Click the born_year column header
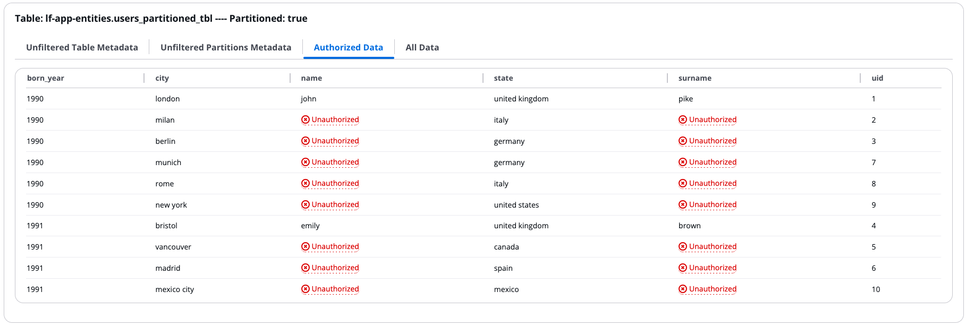The width and height of the screenshot is (966, 326). [x=45, y=78]
